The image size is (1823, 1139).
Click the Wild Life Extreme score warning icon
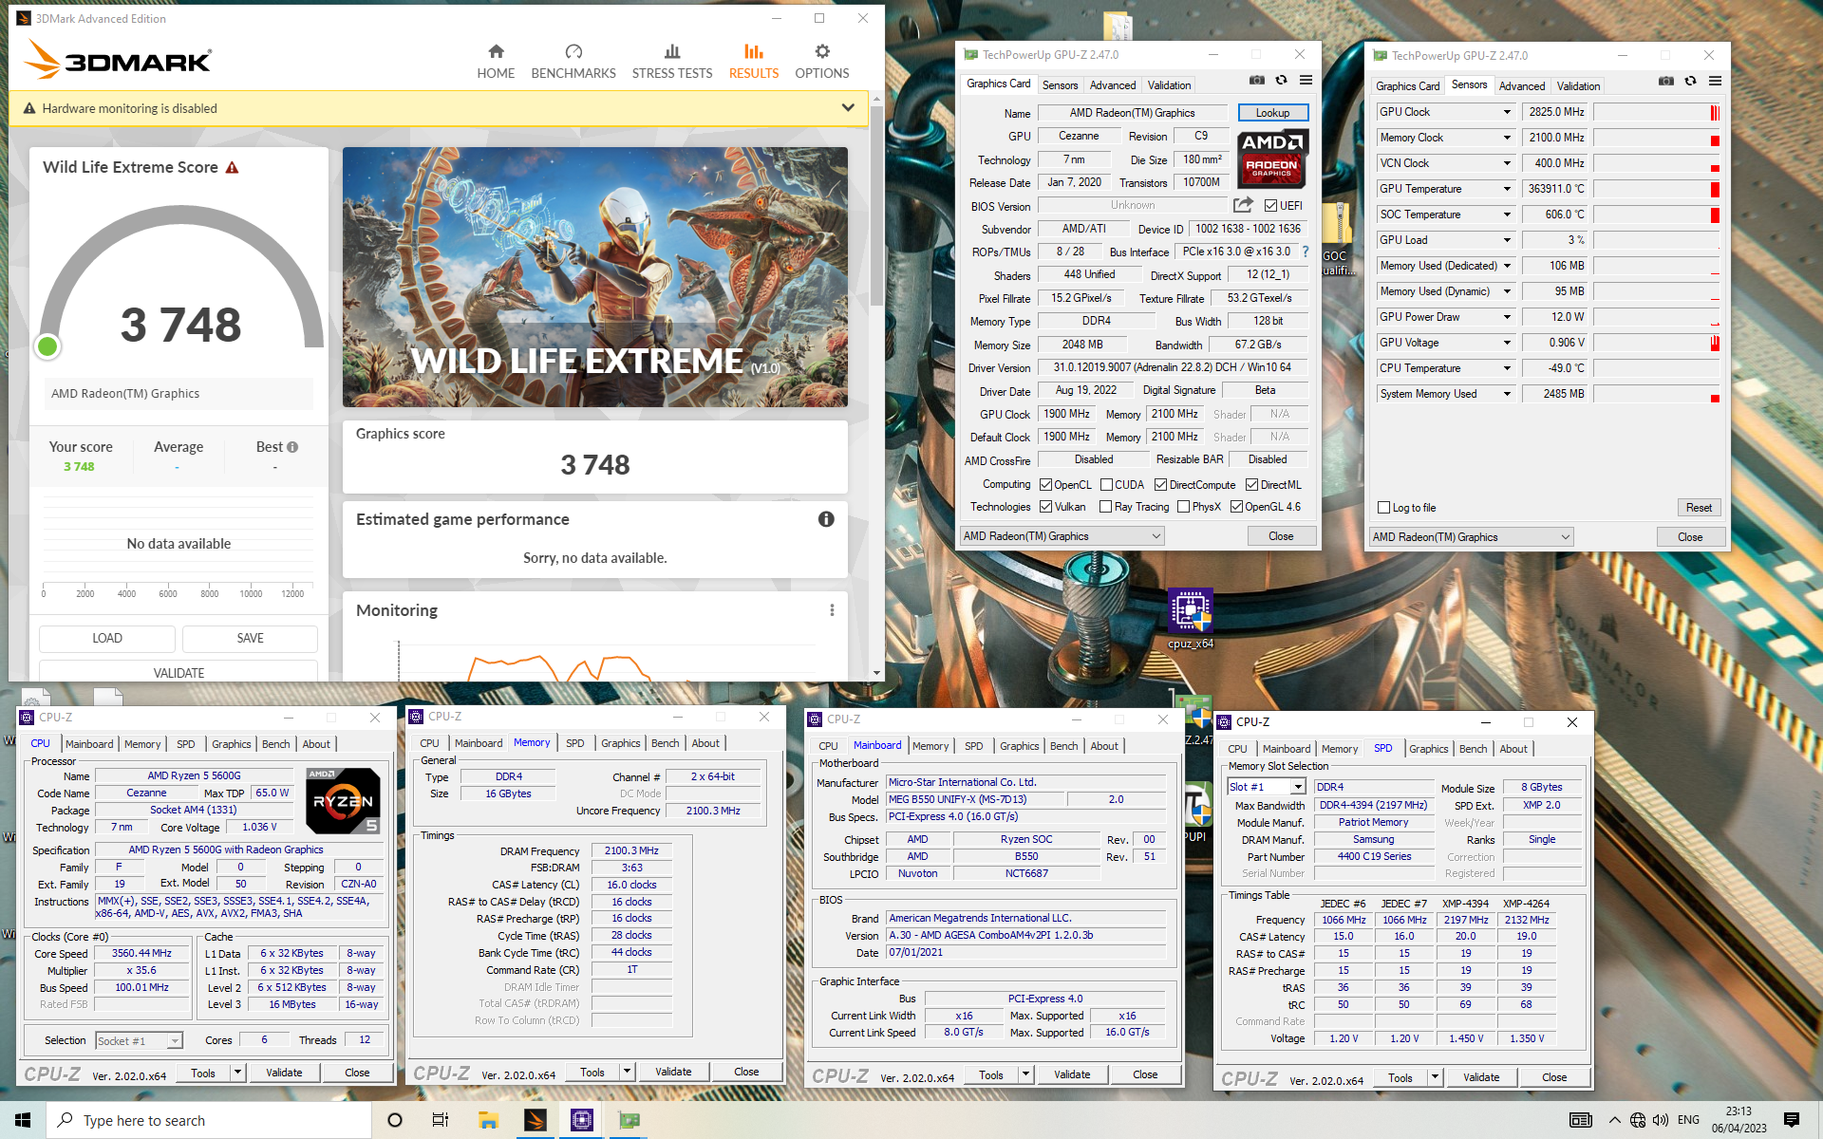(232, 167)
